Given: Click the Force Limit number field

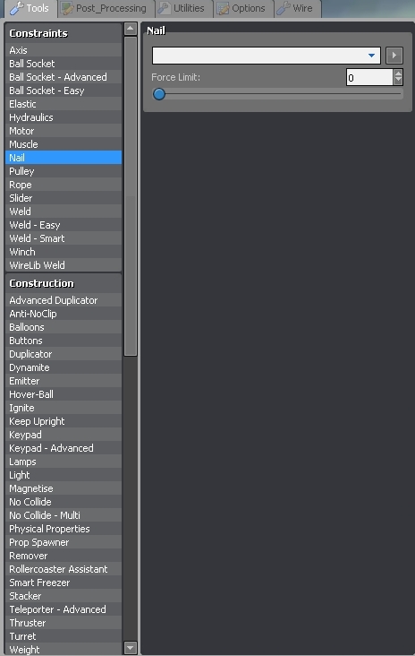Looking at the screenshot, I should [369, 77].
